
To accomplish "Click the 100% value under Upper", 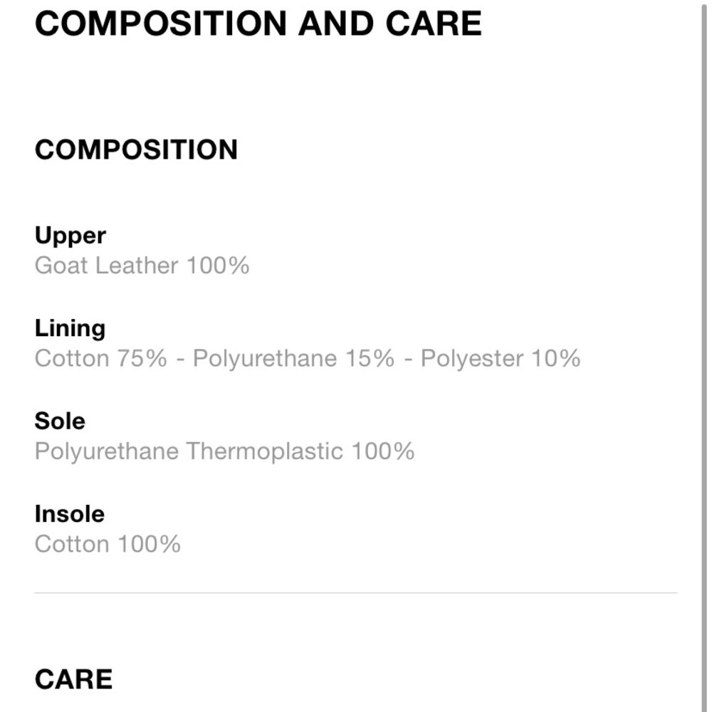I will 218,266.
